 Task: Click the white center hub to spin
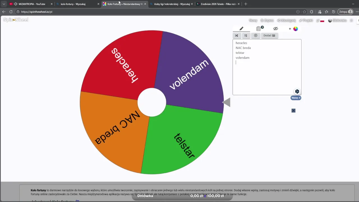(x=152, y=102)
